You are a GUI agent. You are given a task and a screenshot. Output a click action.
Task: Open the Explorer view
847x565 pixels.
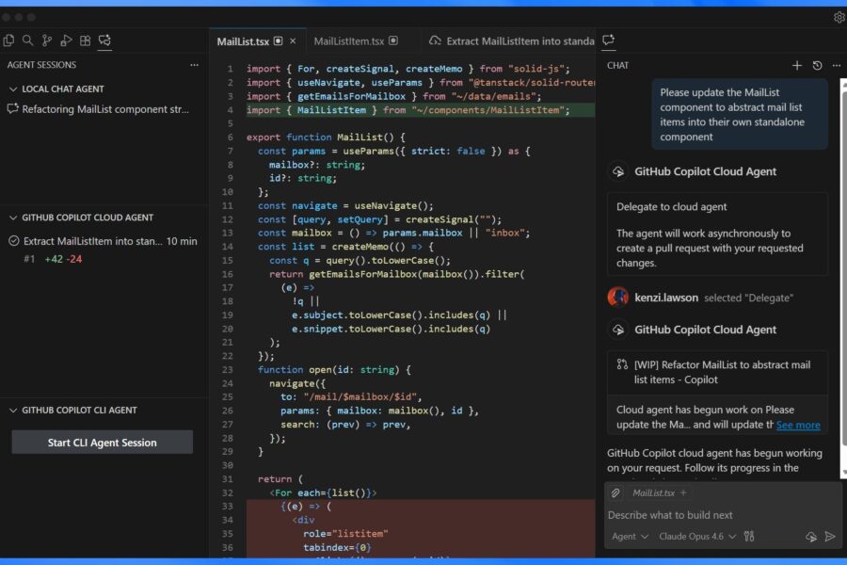[9, 41]
